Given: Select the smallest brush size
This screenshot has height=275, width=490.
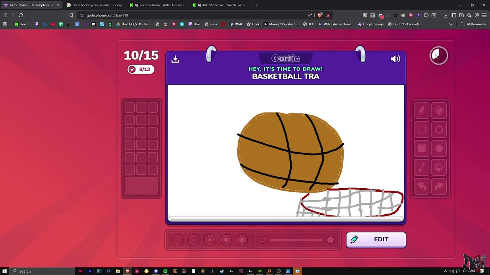Looking at the screenshot, I should click(x=177, y=240).
